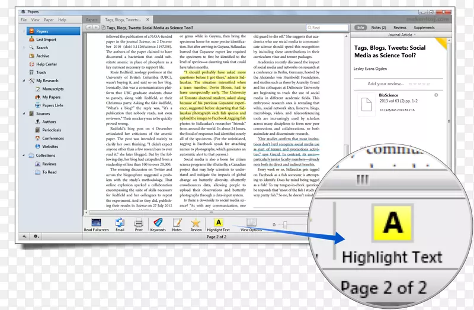
Task: Go forward with right navigation arrow
Action: 96,27
